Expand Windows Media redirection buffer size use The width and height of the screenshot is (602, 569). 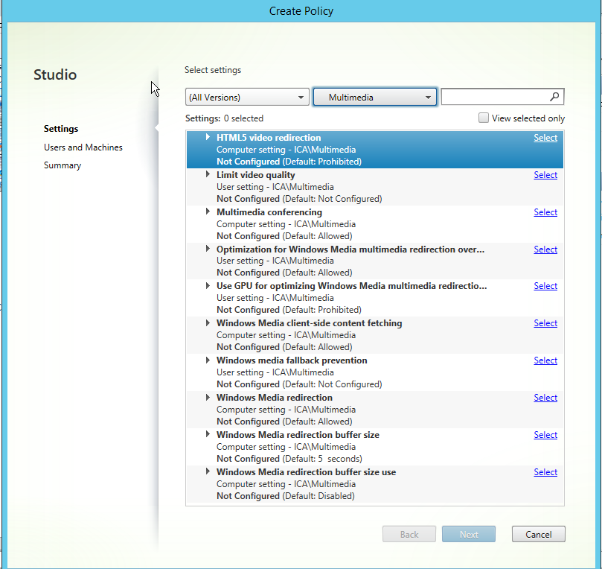(208, 471)
